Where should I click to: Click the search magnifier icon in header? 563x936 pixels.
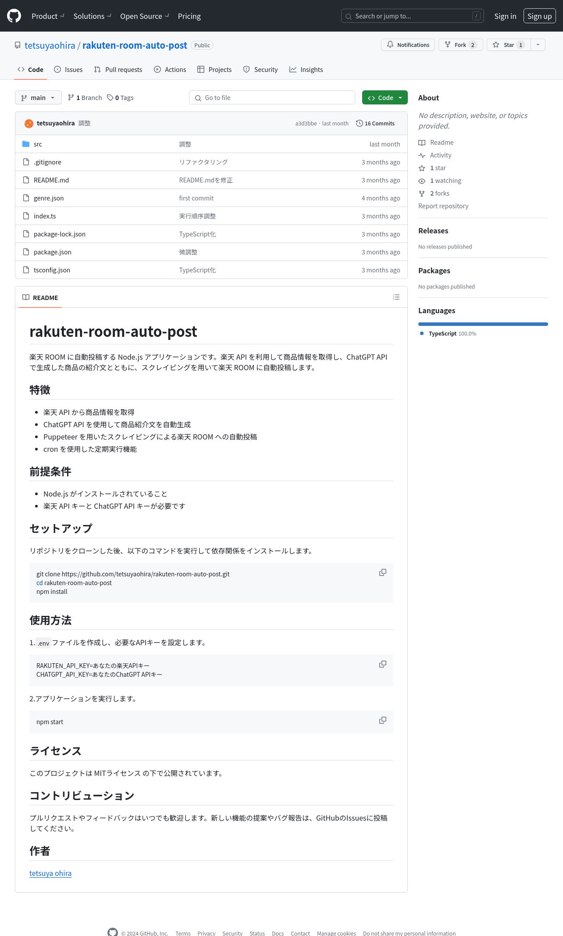(x=349, y=16)
